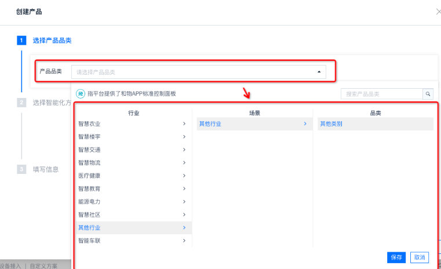Screen dimensions: 441x269
Task: Select 智慧楼宇 industry
Action: (x=90, y=137)
